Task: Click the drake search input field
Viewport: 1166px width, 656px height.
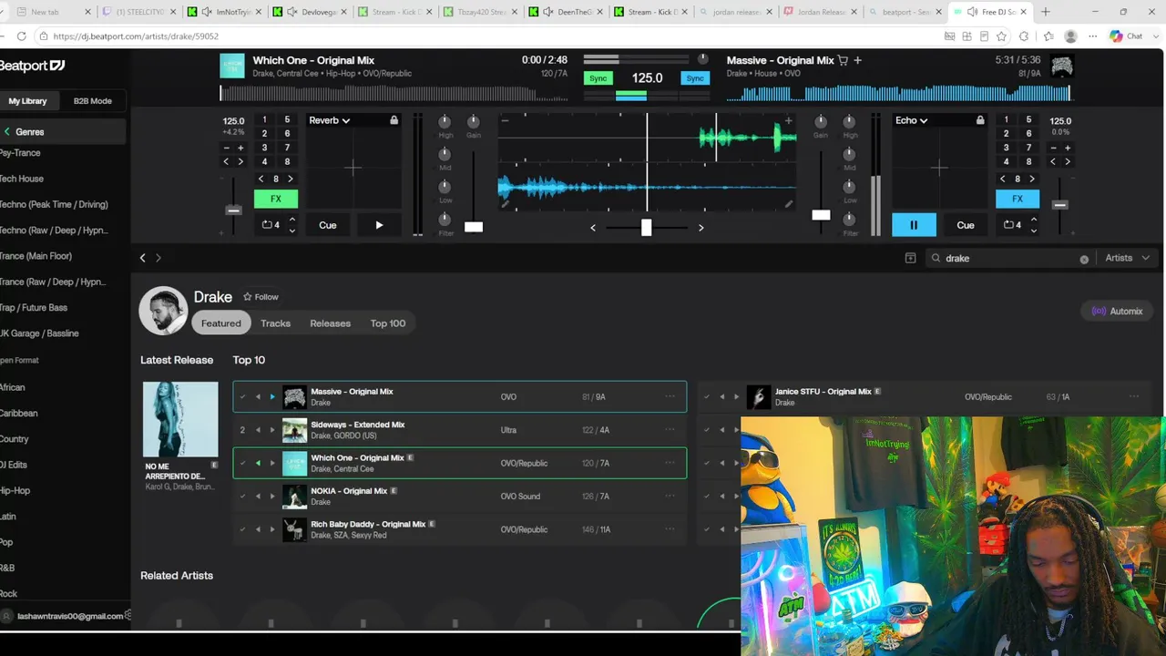Action: click(1009, 258)
